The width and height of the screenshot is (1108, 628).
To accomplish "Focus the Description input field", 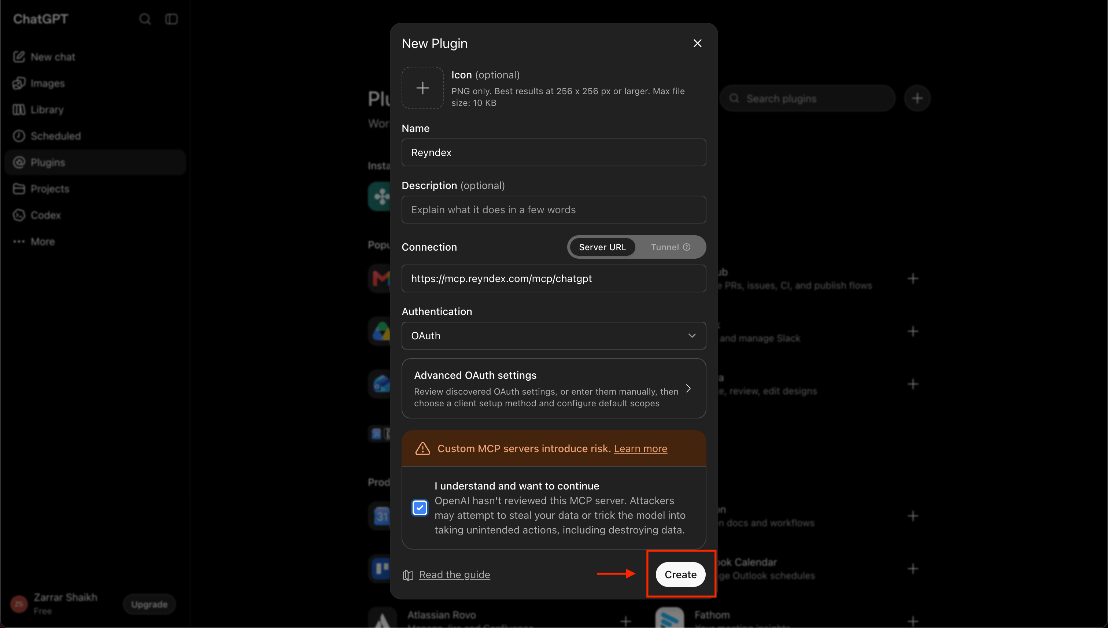I will (x=554, y=210).
